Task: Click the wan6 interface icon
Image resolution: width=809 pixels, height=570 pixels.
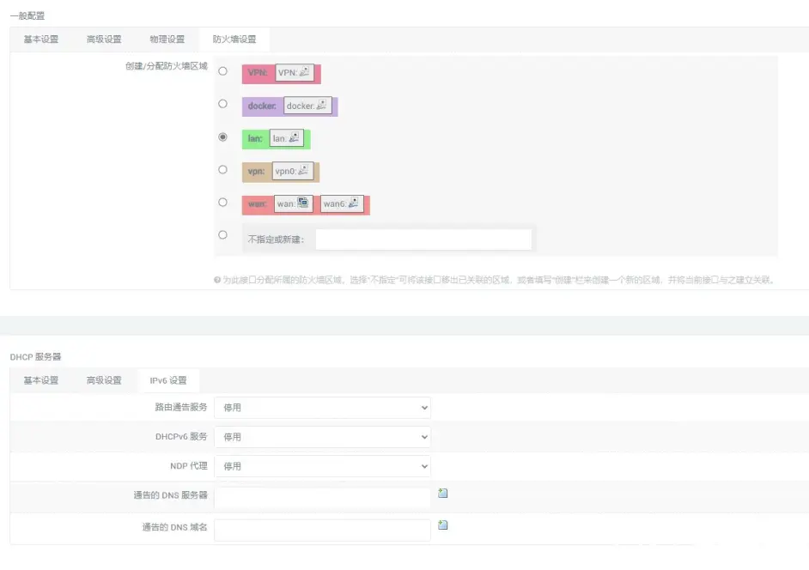Action: 354,203
